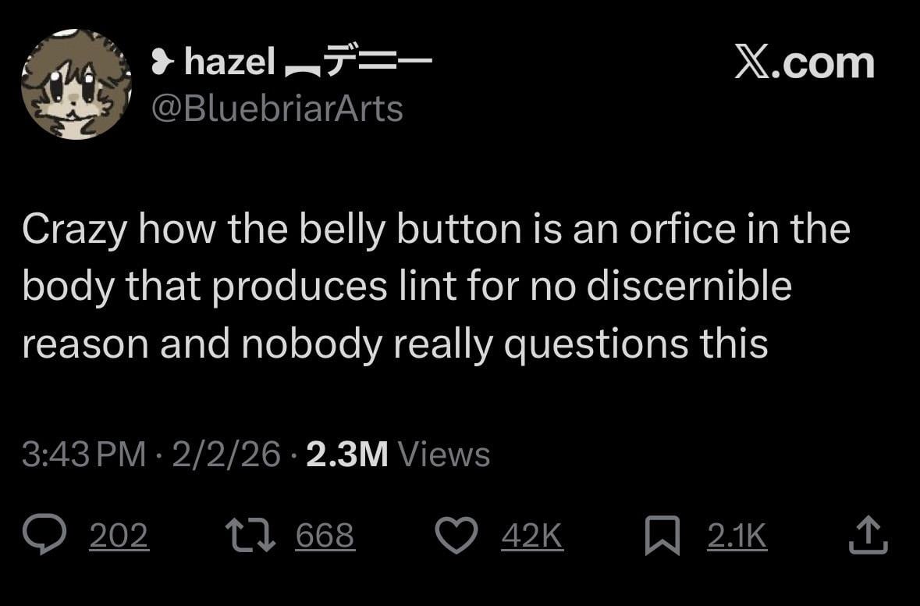The image size is (920, 606).
Task: Repost the tweet using the arrows icon
Action: pos(247,536)
